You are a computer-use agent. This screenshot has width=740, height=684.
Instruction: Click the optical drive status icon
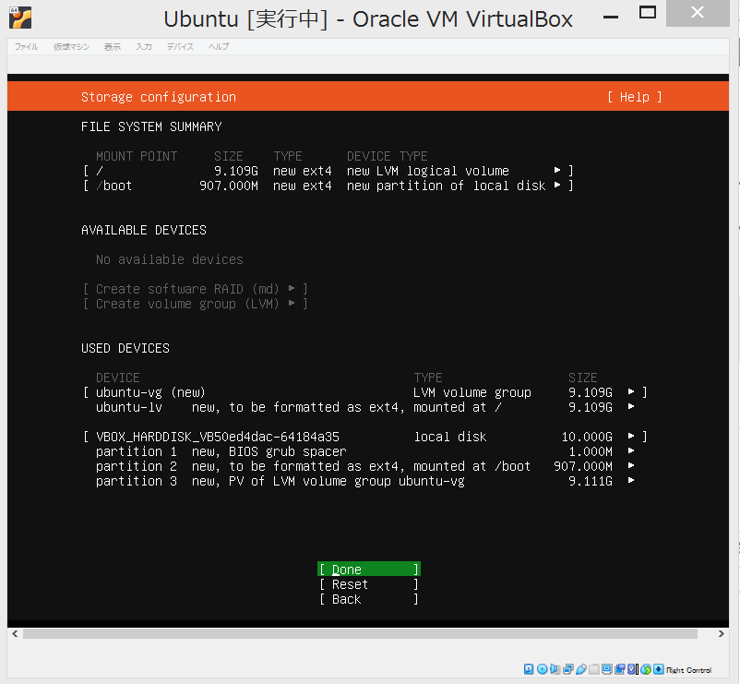(543, 669)
